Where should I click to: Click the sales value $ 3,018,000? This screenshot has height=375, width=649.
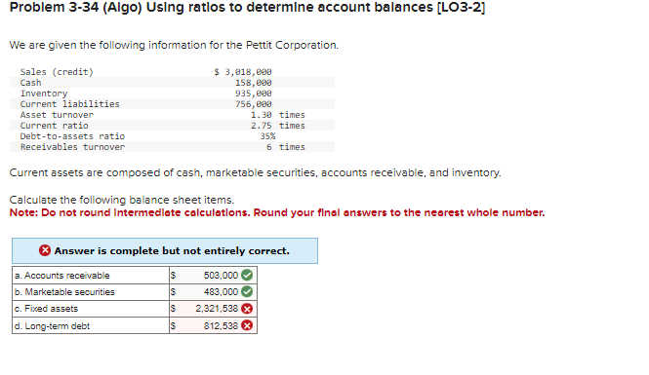[x=243, y=72]
